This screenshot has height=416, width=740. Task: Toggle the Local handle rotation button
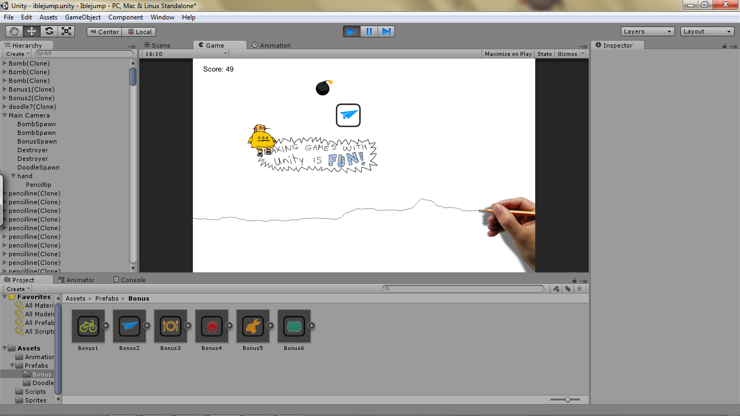click(139, 32)
